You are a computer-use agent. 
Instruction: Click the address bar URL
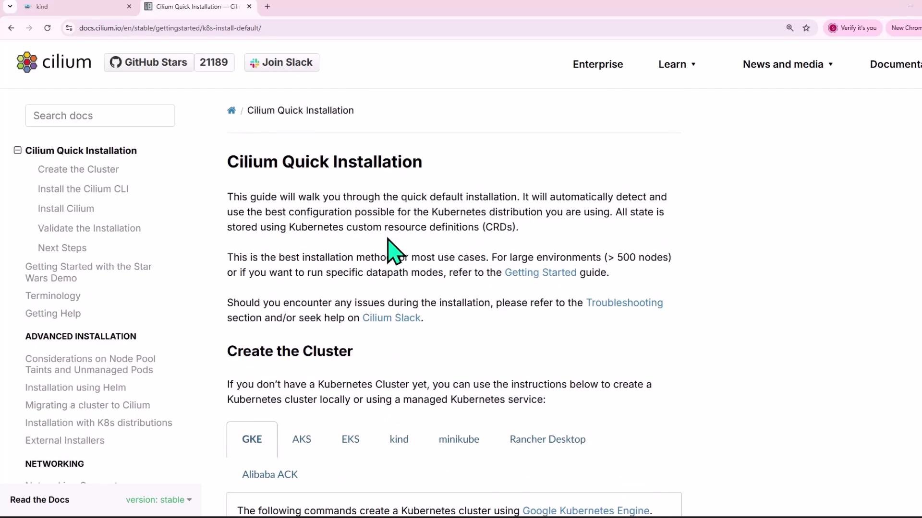click(x=170, y=28)
